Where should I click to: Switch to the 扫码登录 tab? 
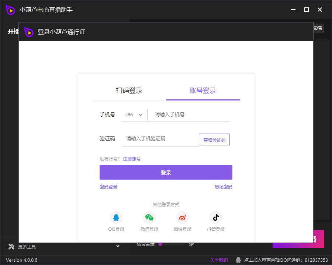click(129, 91)
